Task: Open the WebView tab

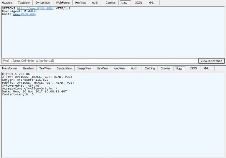Action: (119, 68)
